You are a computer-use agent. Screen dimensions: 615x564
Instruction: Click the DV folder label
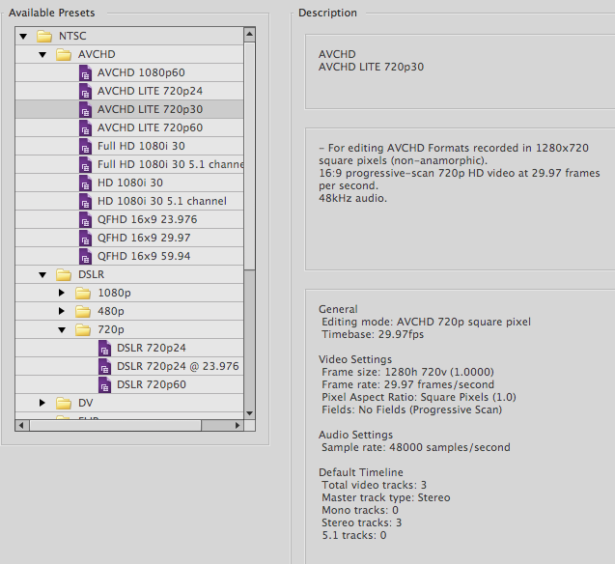coord(86,403)
